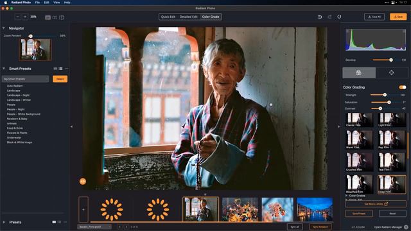Click the undo arrow icon
The width and height of the screenshot is (411, 231).
coord(320,17)
